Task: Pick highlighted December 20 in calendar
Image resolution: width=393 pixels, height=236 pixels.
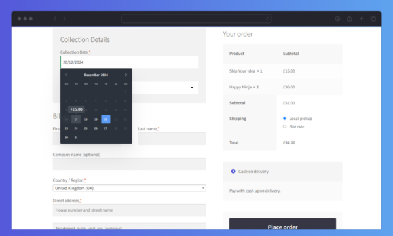Action: coord(105,119)
